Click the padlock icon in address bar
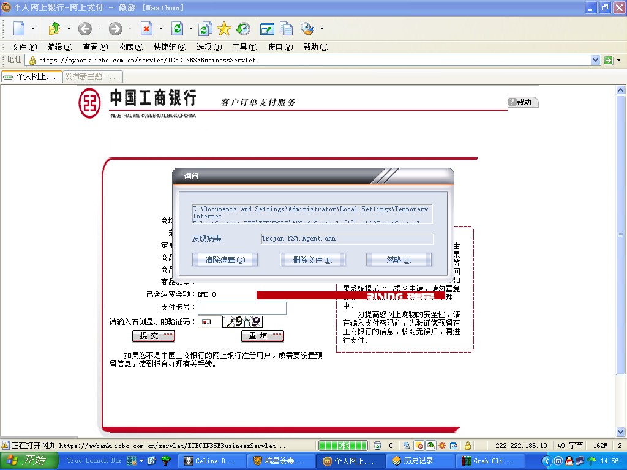The height and width of the screenshot is (470, 627). pyautogui.click(x=32, y=61)
